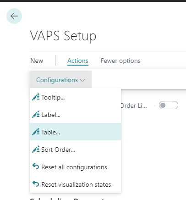
Task: Click the VAPS Setup page title
Action: point(63,36)
